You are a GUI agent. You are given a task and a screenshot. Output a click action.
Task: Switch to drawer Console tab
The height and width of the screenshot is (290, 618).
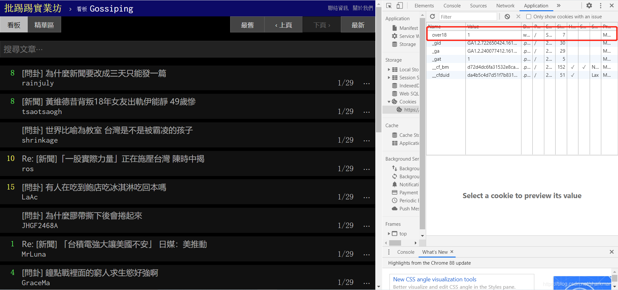pyautogui.click(x=406, y=252)
